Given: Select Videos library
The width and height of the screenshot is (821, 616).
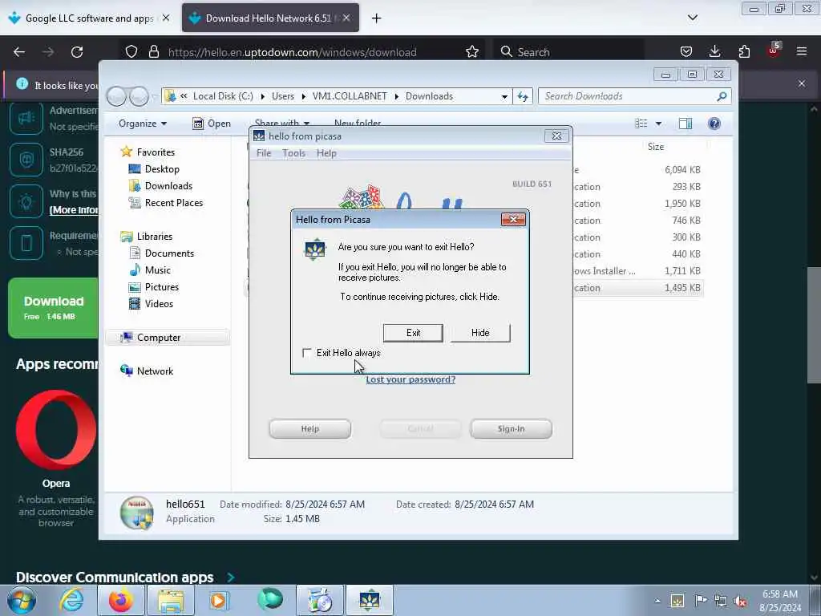Looking at the screenshot, I should click(159, 304).
